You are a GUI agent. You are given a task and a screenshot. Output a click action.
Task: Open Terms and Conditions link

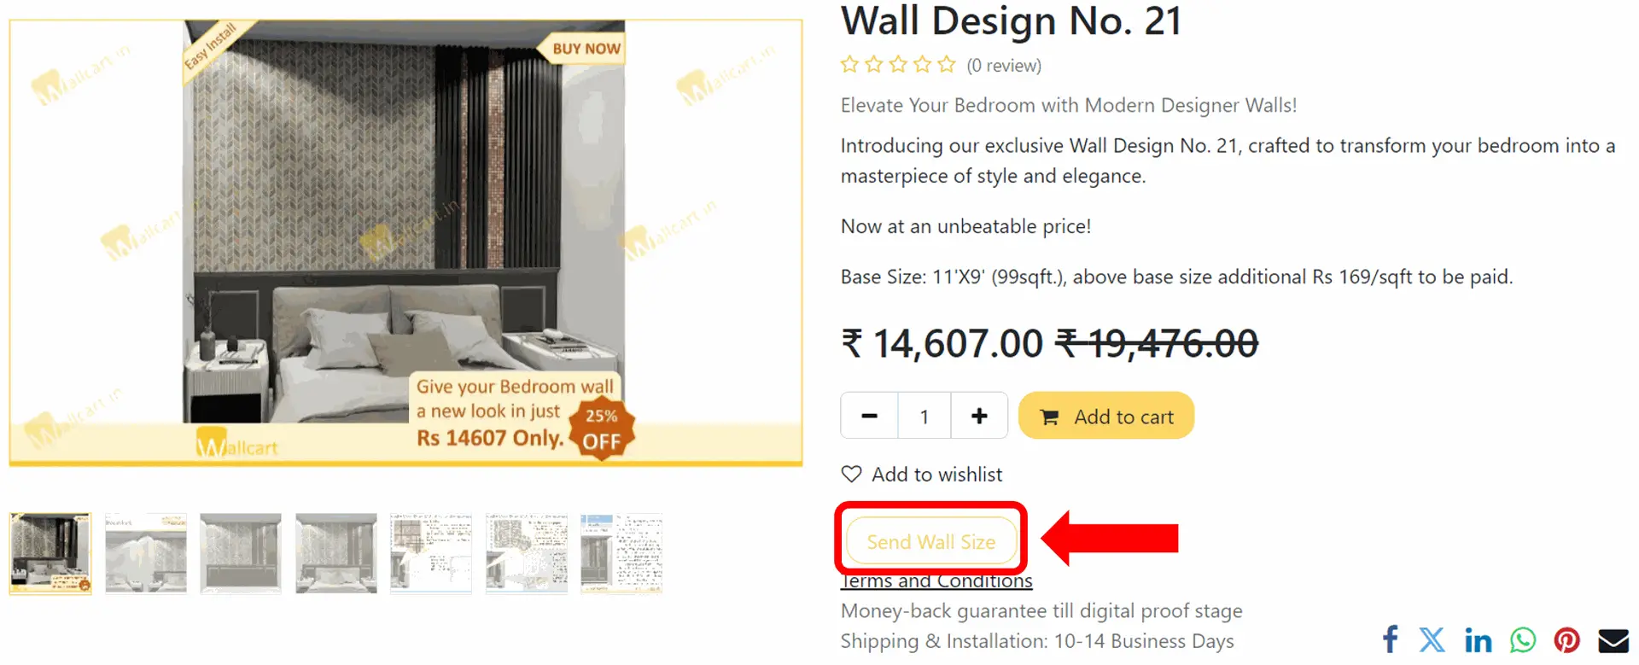click(x=936, y=580)
